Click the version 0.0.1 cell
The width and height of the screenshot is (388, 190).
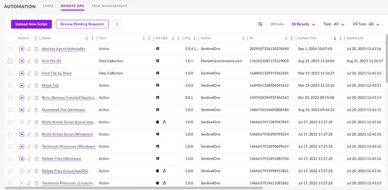[x=189, y=98]
